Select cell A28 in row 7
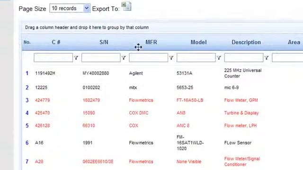 [x=39, y=161]
